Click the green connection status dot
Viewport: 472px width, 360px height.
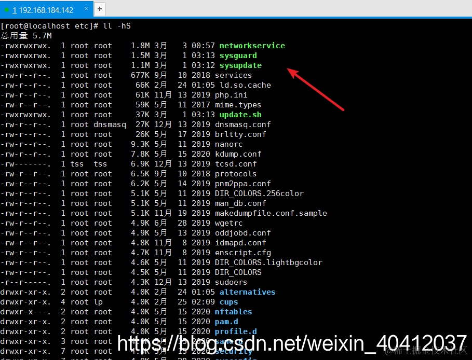tap(6, 10)
